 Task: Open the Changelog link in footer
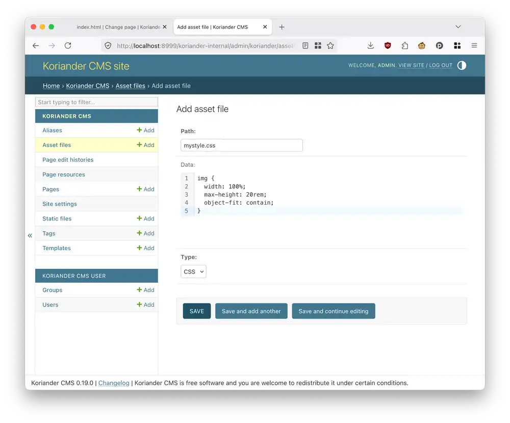tap(114, 383)
